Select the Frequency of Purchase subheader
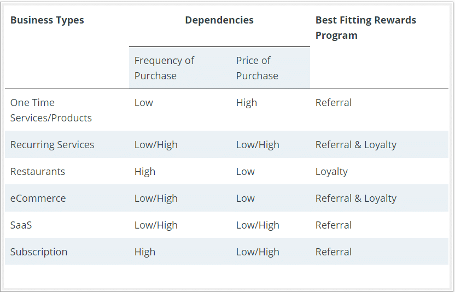 pyautogui.click(x=164, y=68)
